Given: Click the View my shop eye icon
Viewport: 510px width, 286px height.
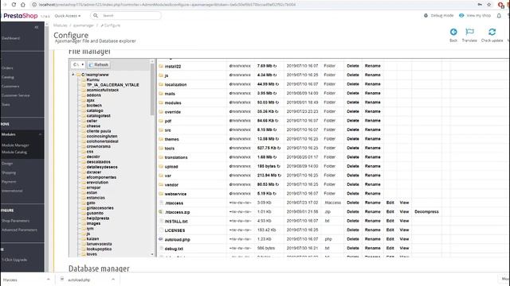Looking at the screenshot, I should coord(461,16).
